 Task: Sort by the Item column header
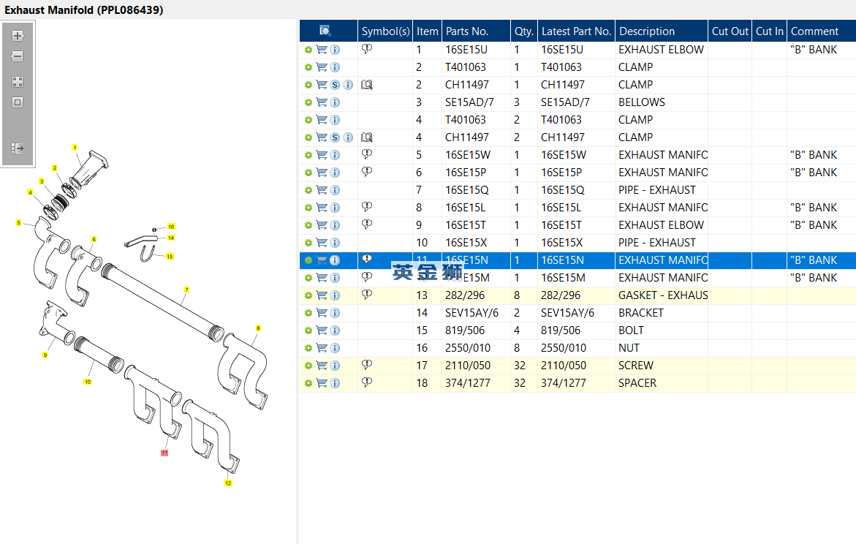[428, 31]
